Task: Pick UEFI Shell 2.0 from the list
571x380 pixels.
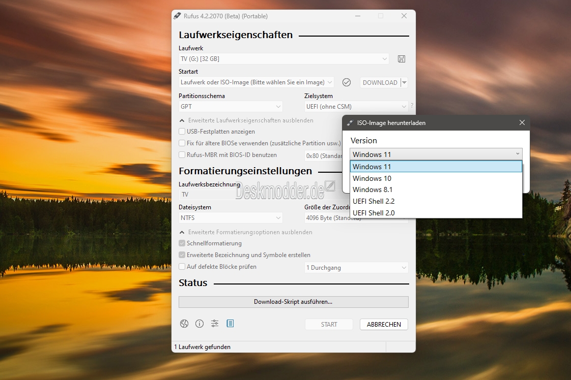Action: click(x=436, y=213)
